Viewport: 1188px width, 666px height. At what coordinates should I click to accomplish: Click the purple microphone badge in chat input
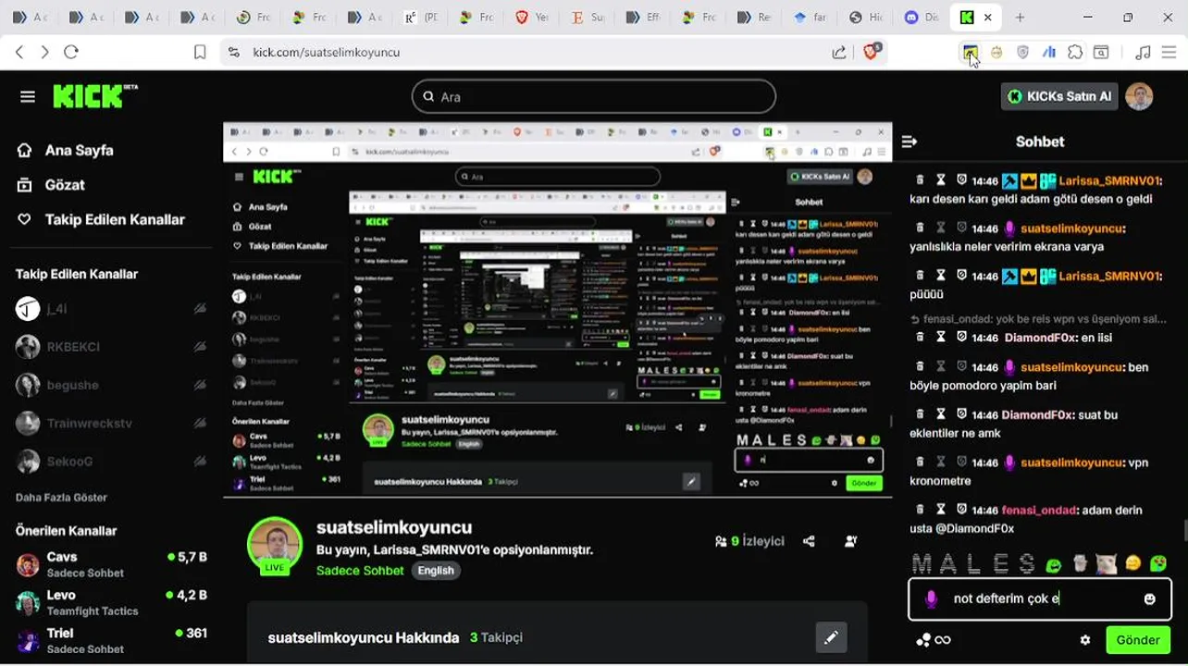pos(932,598)
